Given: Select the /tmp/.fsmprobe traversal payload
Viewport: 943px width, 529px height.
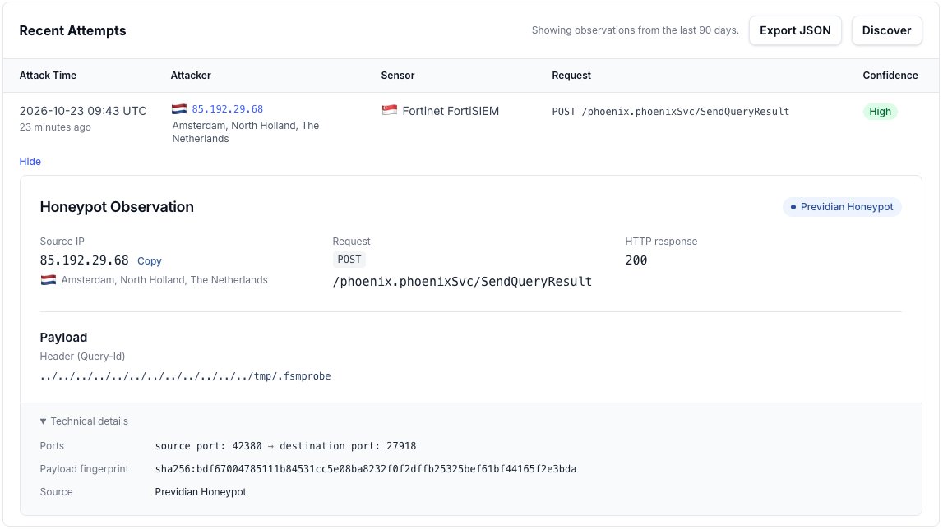Looking at the screenshot, I should pos(185,376).
